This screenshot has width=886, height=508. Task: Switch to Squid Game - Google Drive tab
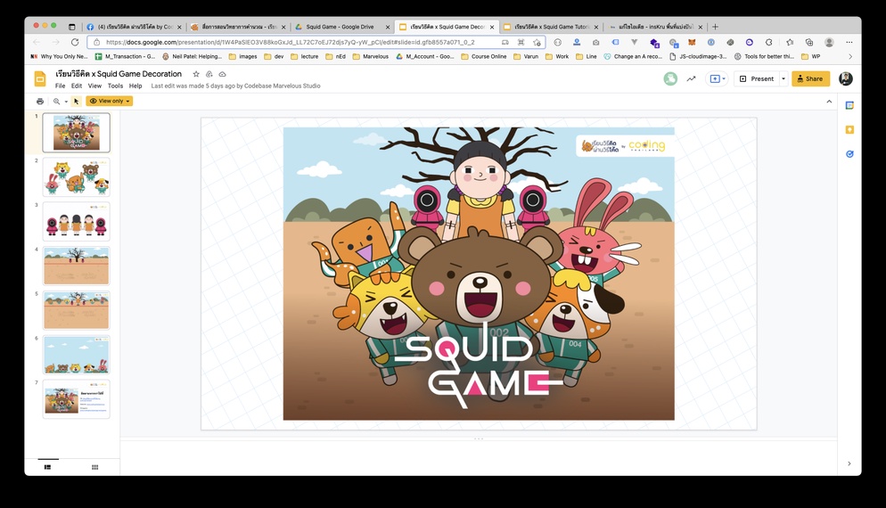342,27
